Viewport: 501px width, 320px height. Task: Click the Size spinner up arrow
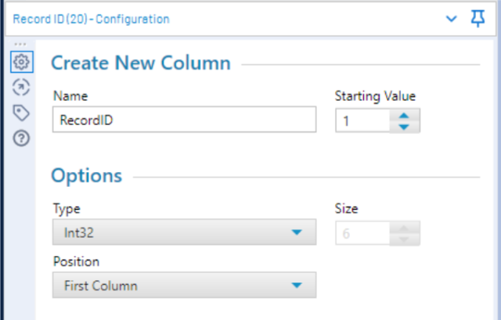coord(404,228)
